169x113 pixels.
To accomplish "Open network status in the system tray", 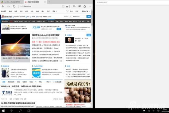I will pyautogui.click(x=149, y=111).
